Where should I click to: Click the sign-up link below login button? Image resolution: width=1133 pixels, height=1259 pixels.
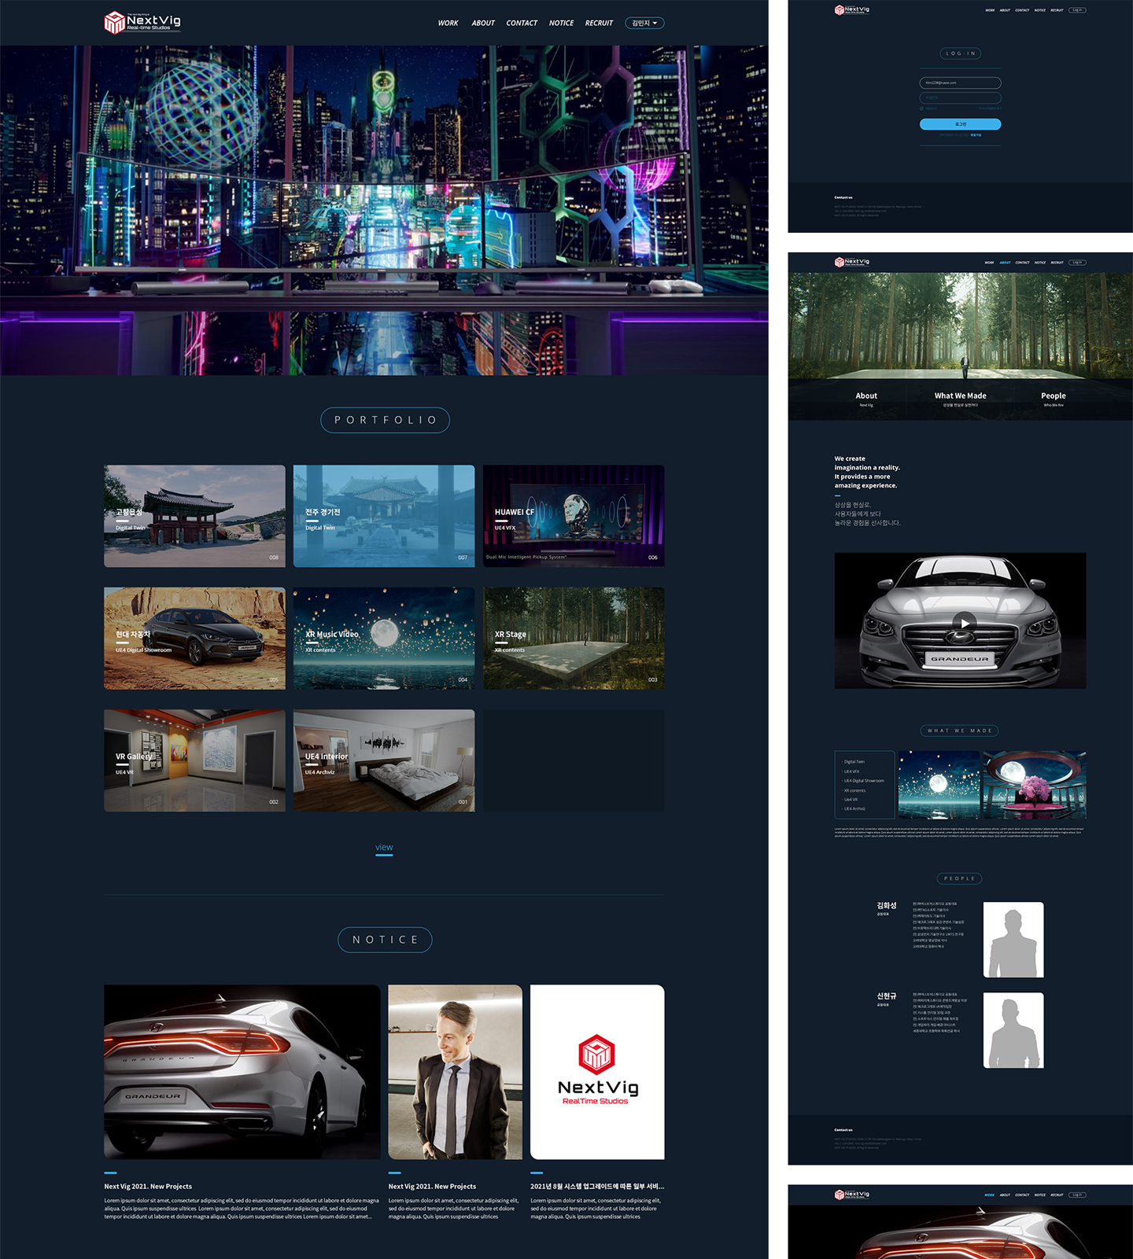976,135
